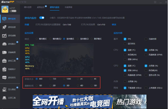Image resolution: width=168 pixels, height=109 pixels.
Task: Select the 横向模式 style radio button
Action: [x=37, y=39]
